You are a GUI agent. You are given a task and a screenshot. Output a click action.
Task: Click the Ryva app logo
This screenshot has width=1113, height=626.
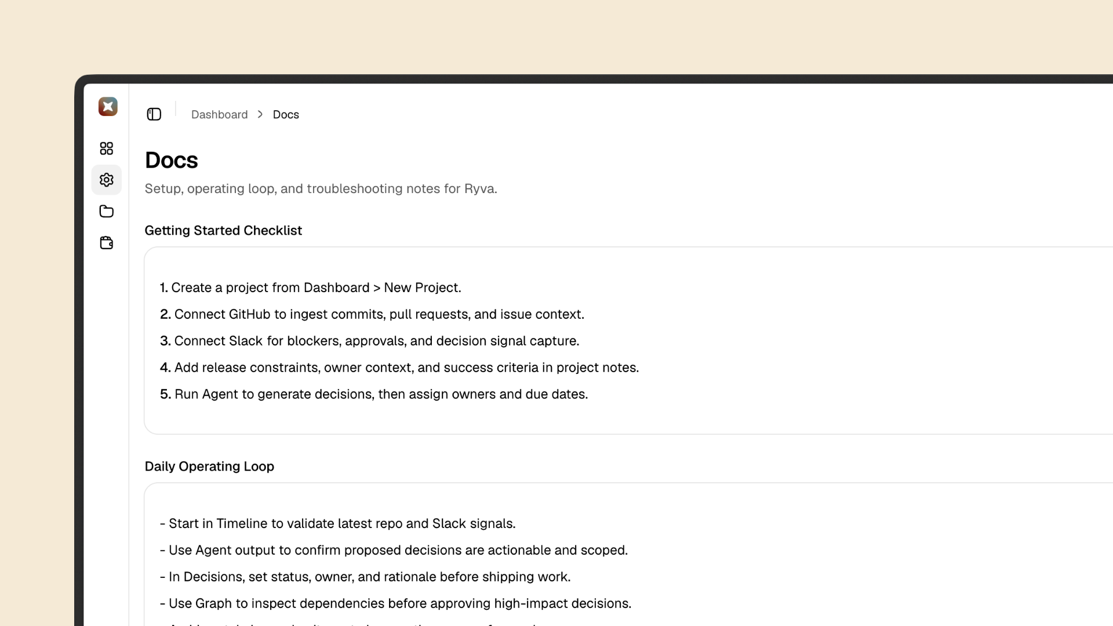(108, 107)
